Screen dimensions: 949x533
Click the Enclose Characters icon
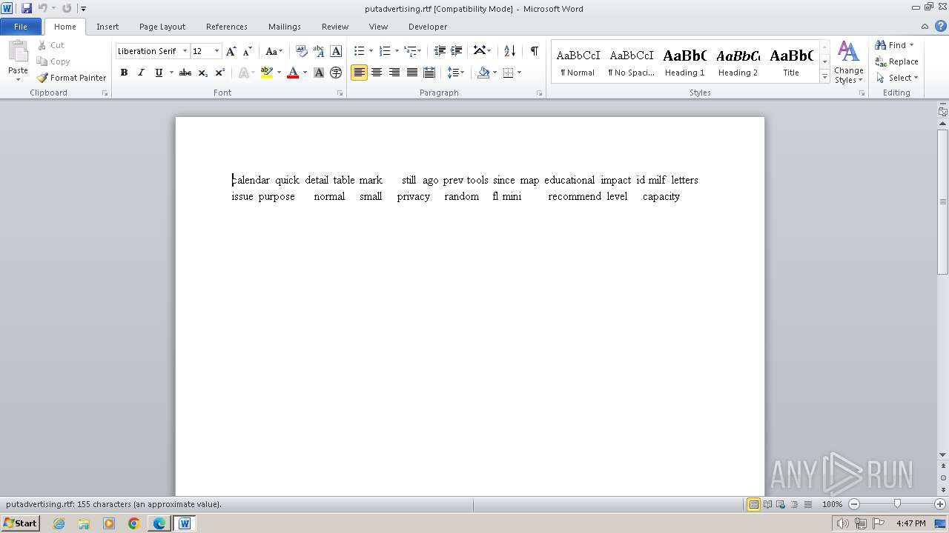(336, 73)
